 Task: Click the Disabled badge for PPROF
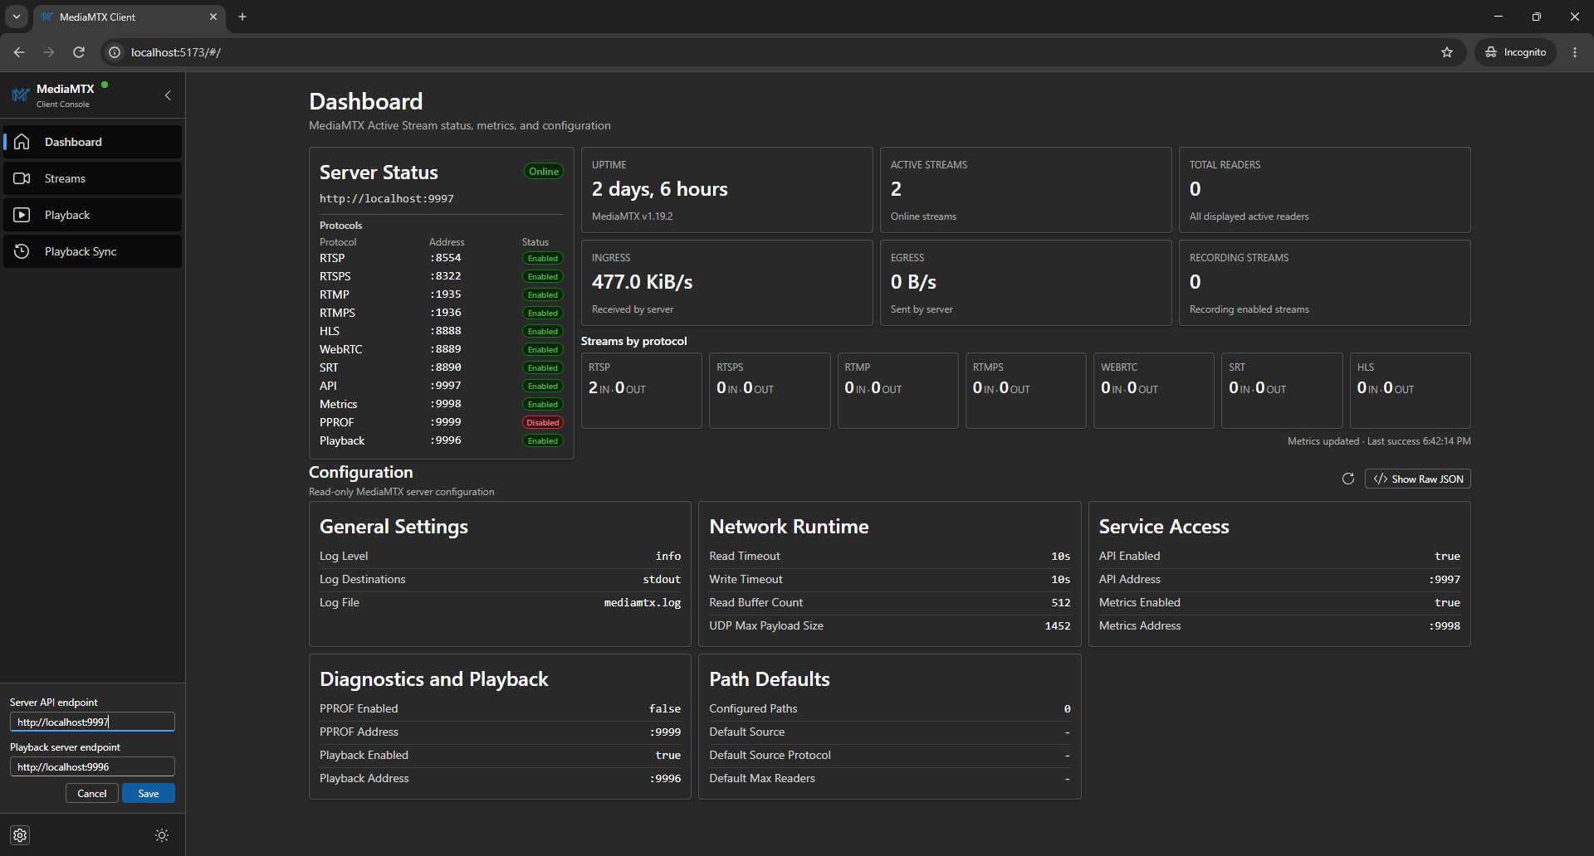543,423
